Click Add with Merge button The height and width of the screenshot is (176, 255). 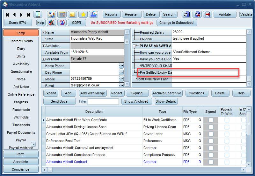click(x=93, y=93)
